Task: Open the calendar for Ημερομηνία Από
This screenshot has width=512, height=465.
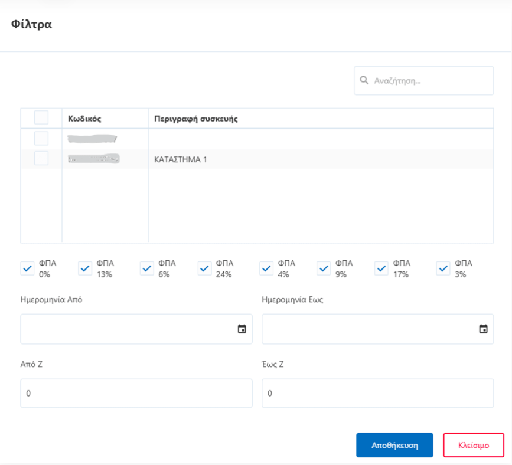Action: 242,329
